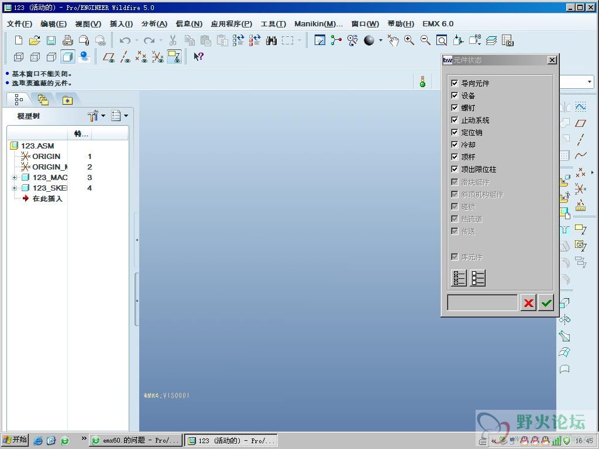Print using the printer toolbar icon

68,40
